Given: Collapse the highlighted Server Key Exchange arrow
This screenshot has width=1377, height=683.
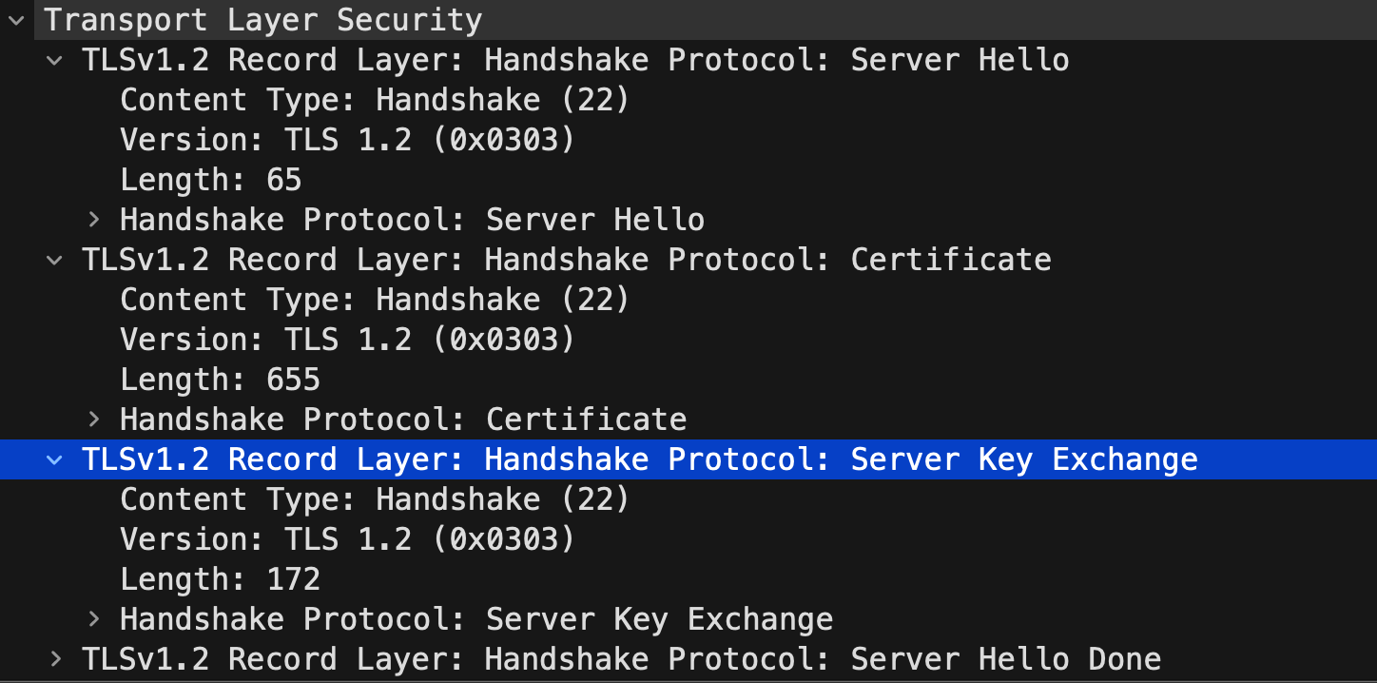Looking at the screenshot, I should [x=55, y=459].
